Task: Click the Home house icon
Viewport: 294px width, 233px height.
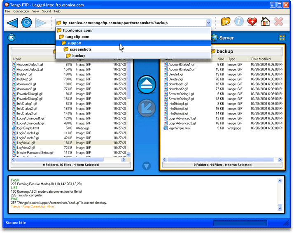Action: [265, 21]
